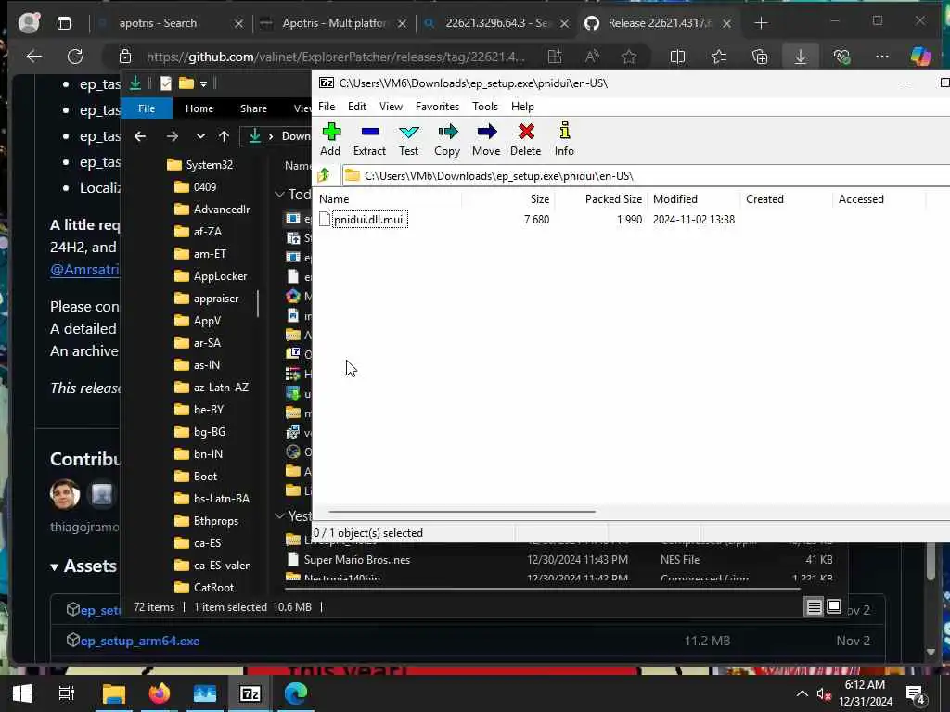Screen dimensions: 950x712
Task: Open the File menu in 7-Zip
Action: (327, 107)
